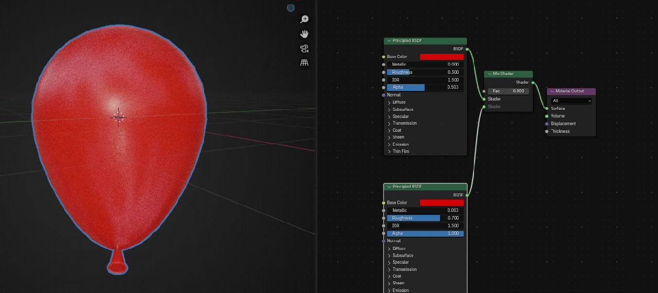
Task: Click the Volume socket on Material Output
Action: pyautogui.click(x=546, y=116)
